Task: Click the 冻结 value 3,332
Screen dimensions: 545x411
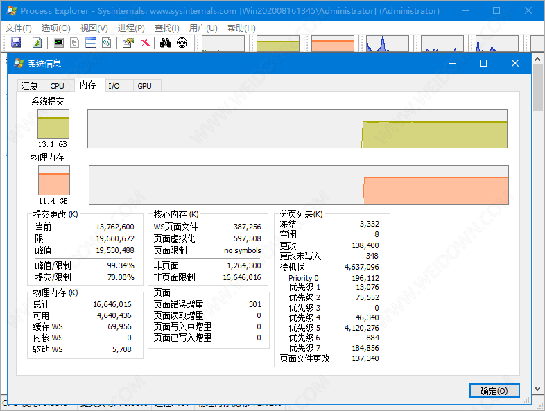Action: pos(370,224)
